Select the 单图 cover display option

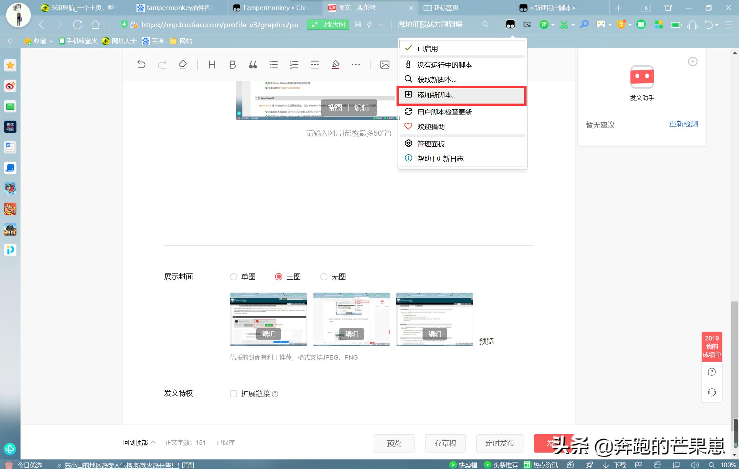[234, 277]
